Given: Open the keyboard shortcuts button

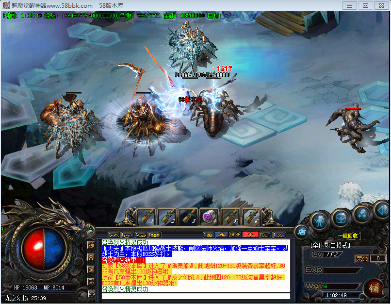Looking at the screenshot, I should point(209,235).
